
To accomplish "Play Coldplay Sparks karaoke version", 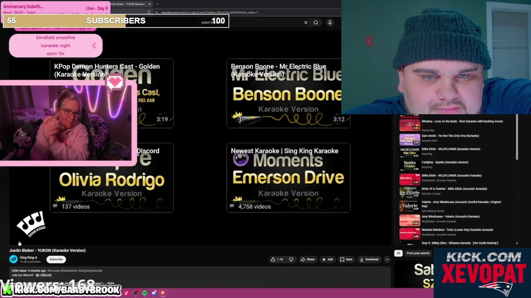I will (445, 162).
